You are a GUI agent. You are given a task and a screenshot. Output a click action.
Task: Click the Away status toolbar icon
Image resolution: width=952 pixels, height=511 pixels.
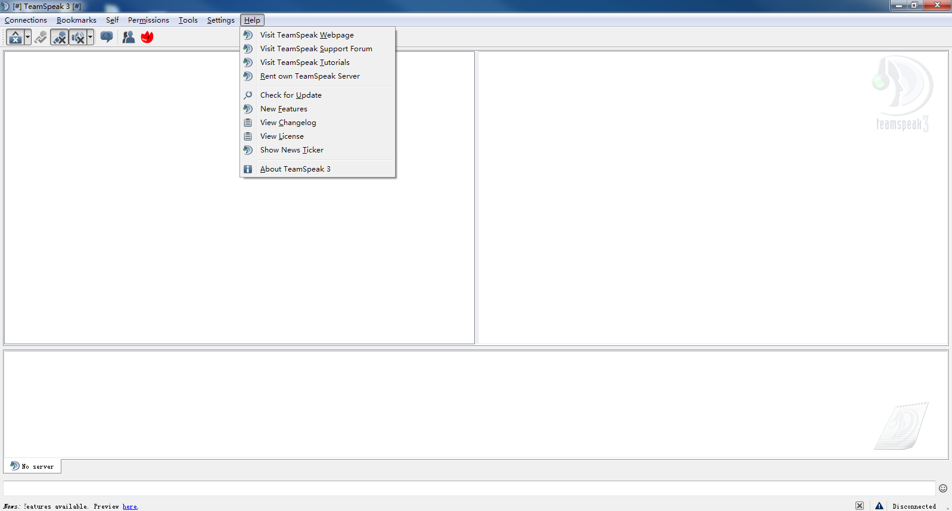coord(15,38)
